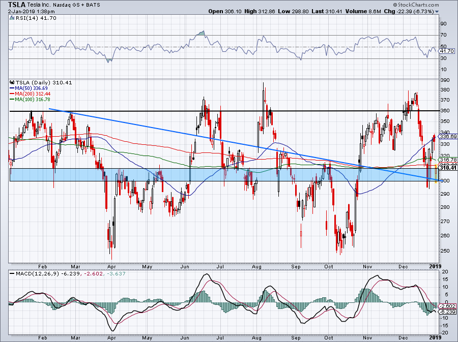Click the -2.602 tag on MACD right axis

point(447,306)
